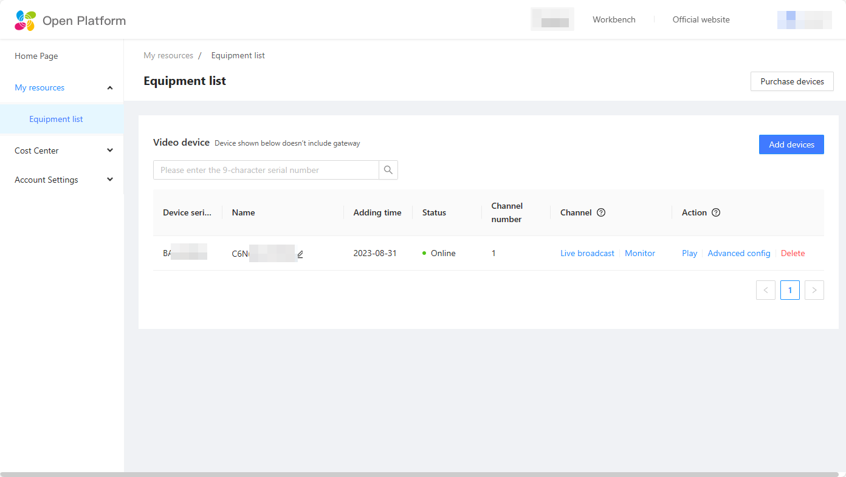The image size is (846, 477).
Task: Click Play in the Action column
Action: point(689,253)
